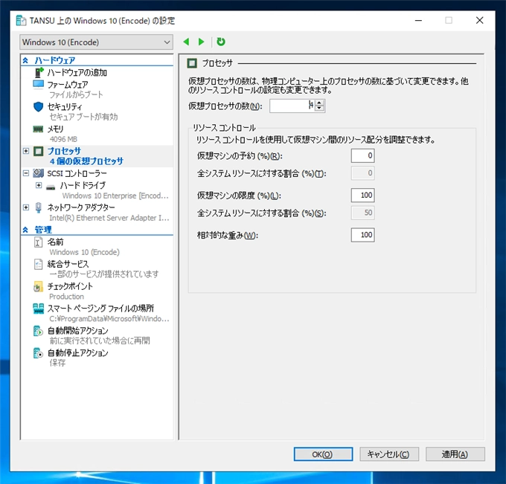Select 自動停止アクション in the tree
The width and height of the screenshot is (506, 484).
(77, 353)
